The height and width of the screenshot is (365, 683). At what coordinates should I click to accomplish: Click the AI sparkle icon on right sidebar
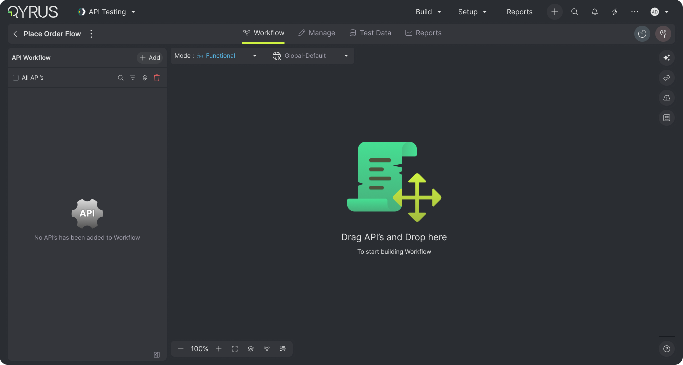[667, 58]
